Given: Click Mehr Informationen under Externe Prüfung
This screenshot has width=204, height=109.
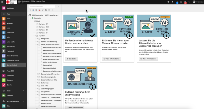Looking at the screenshot, I should click(x=74, y=107).
